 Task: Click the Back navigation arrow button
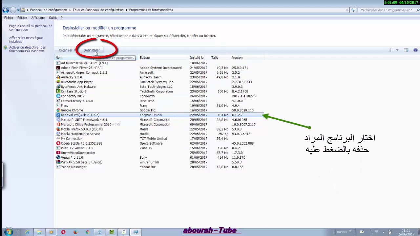tap(5, 10)
